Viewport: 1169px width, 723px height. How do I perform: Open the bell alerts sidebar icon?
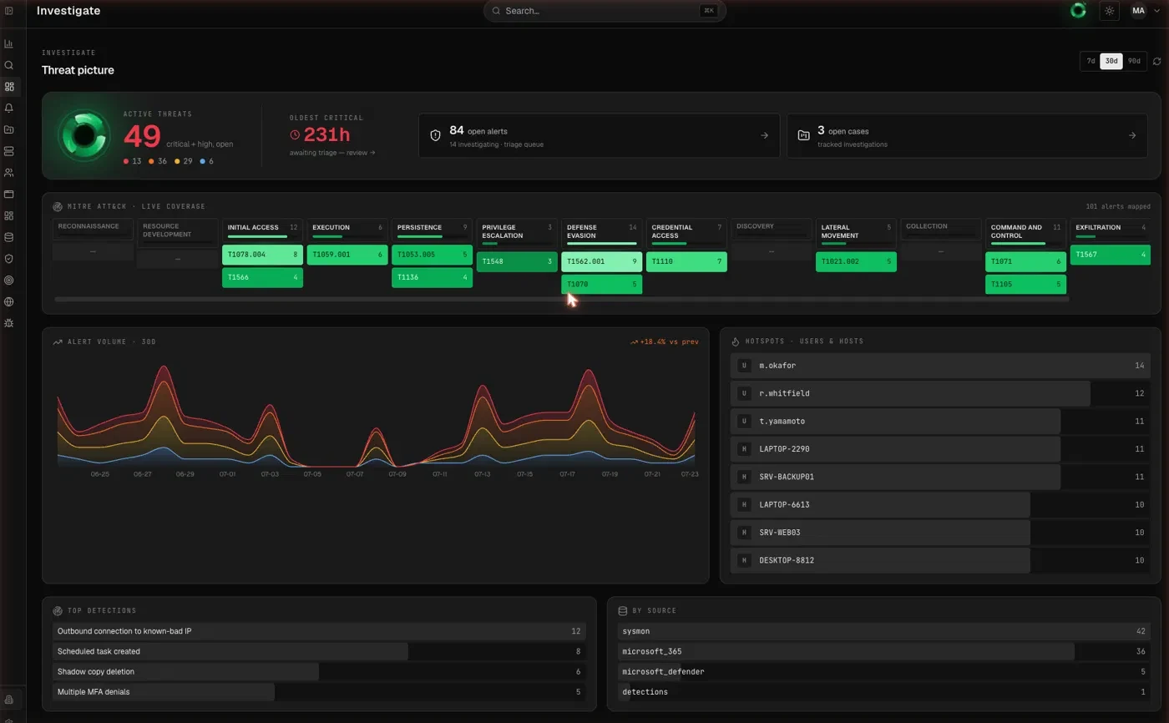[x=9, y=108]
